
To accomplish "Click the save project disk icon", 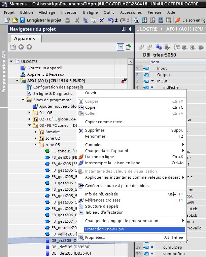I will coord(23,20).
